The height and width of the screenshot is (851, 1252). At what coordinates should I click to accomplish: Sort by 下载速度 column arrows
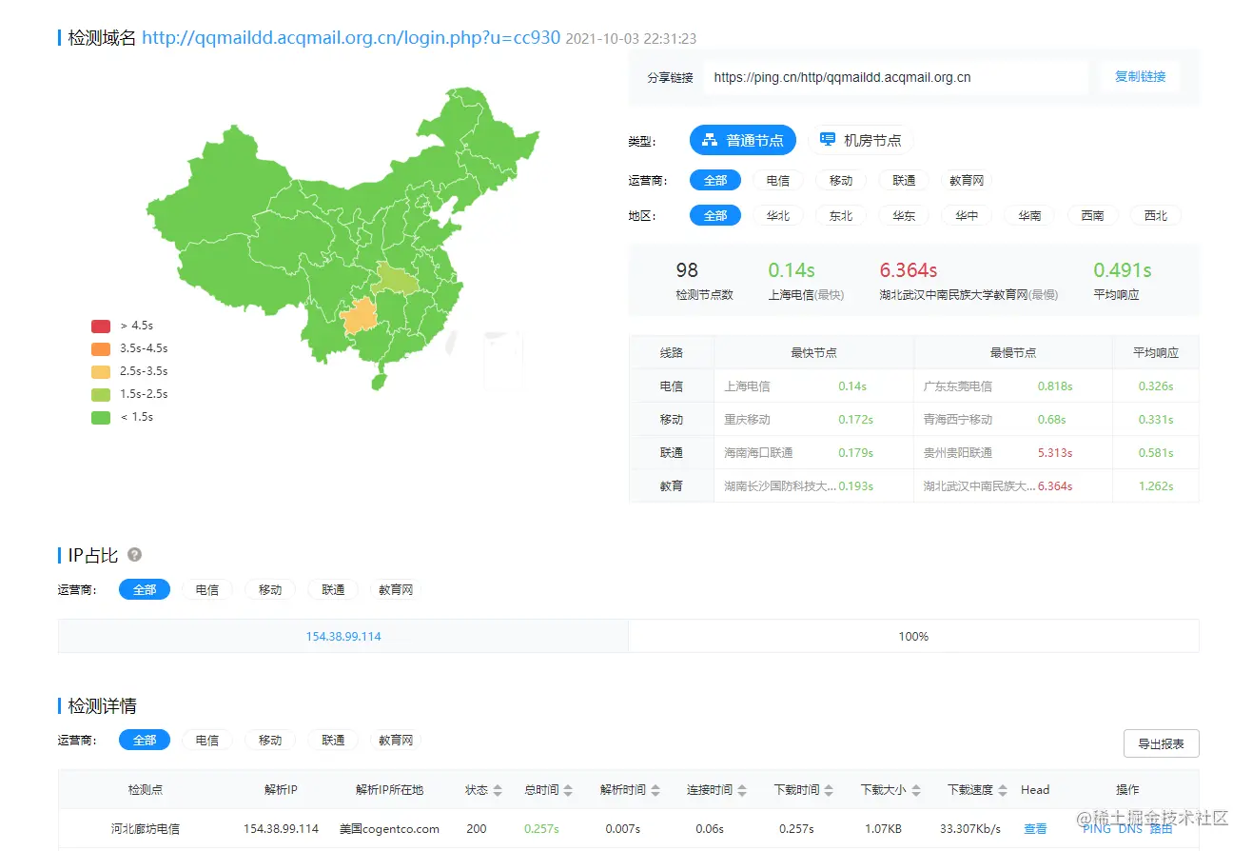[1002, 790]
